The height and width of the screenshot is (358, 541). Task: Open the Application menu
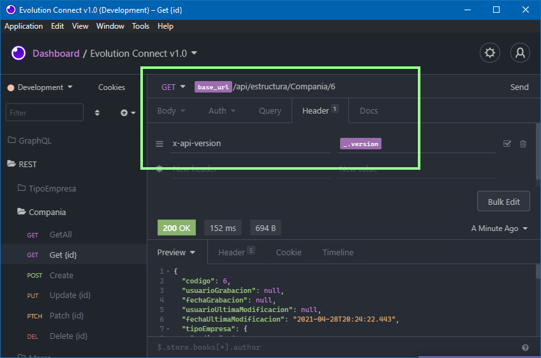(24, 26)
